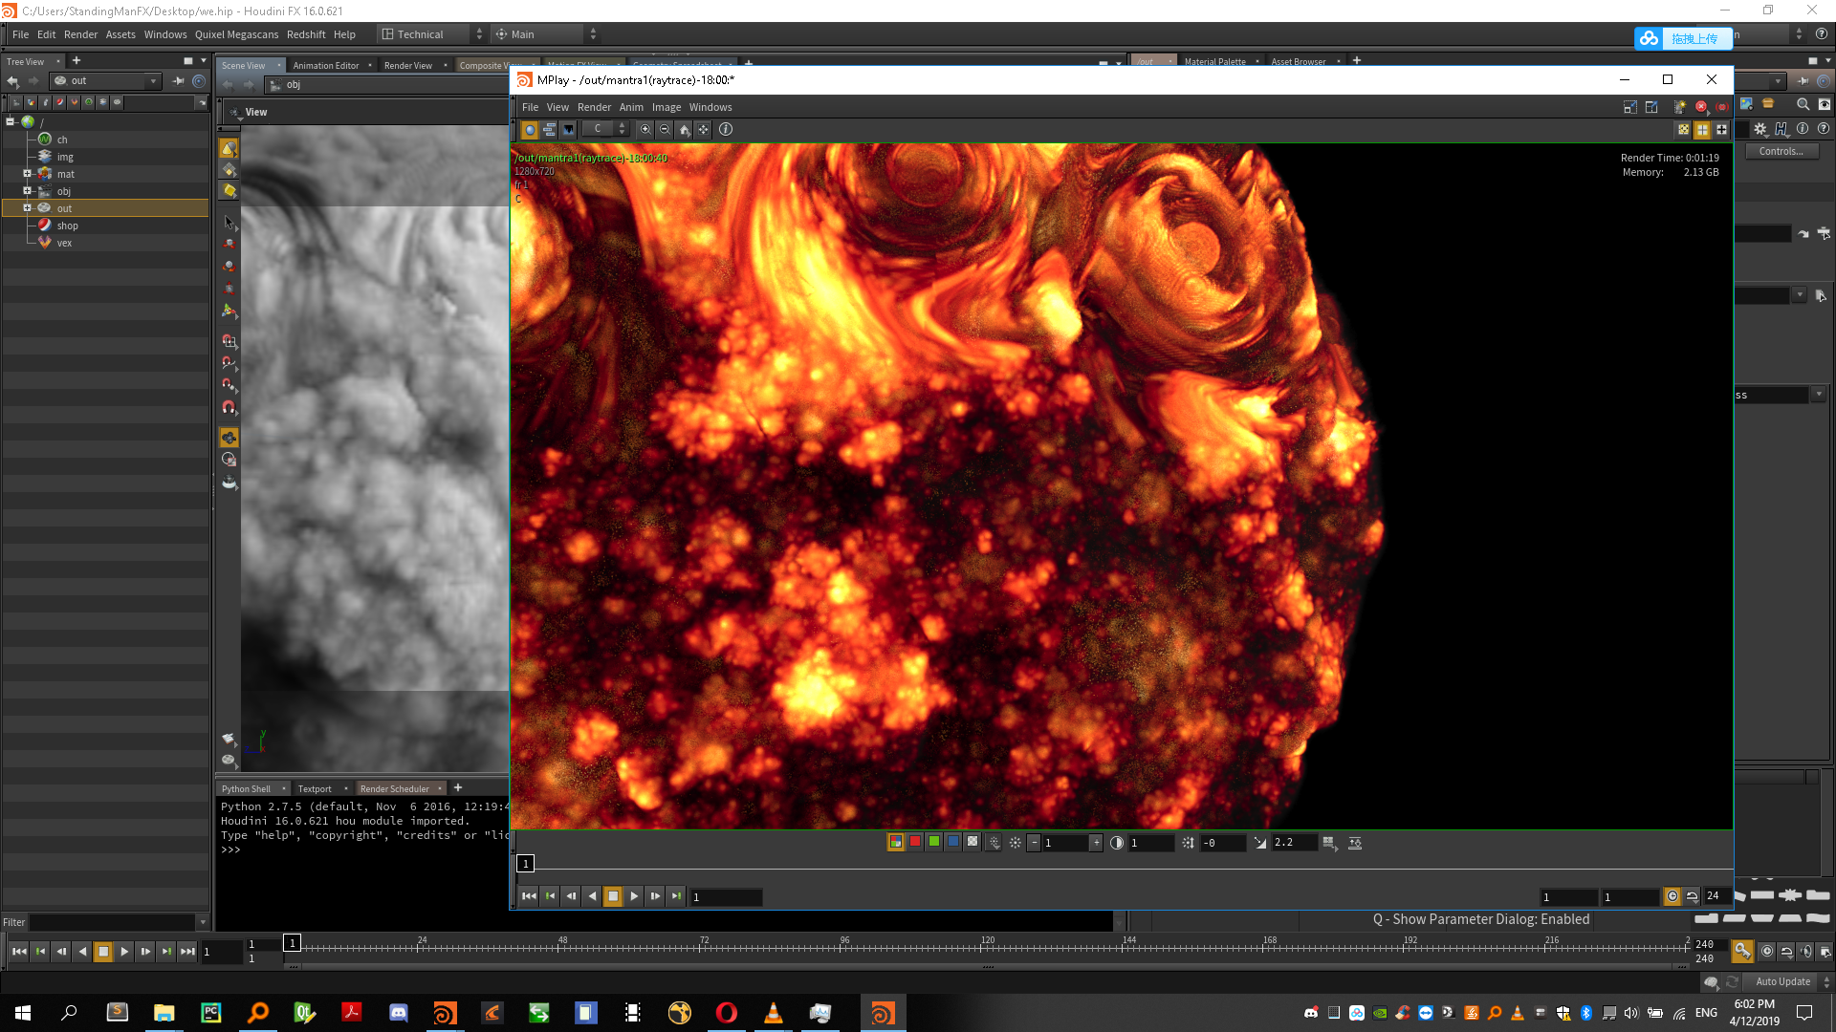Toggle the red channel display in MPlay
The height and width of the screenshot is (1032, 1836).
point(915,842)
